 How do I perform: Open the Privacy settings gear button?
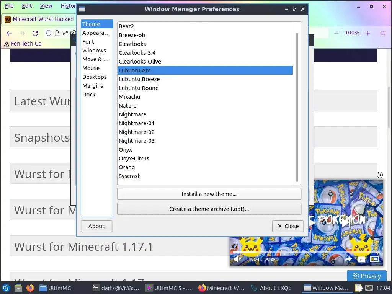366,276
